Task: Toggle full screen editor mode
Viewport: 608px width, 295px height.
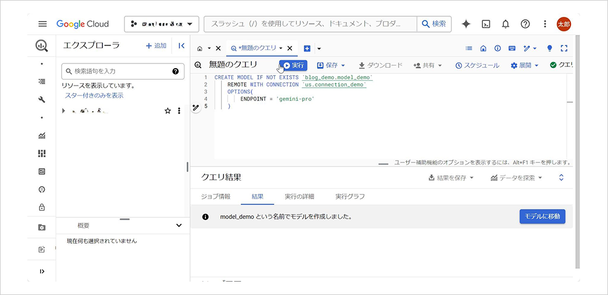Action: tap(564, 48)
